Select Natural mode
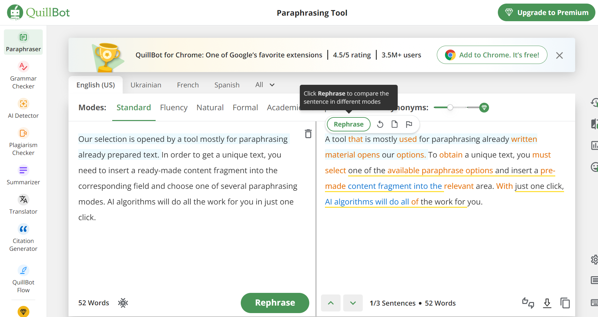 [x=210, y=108]
